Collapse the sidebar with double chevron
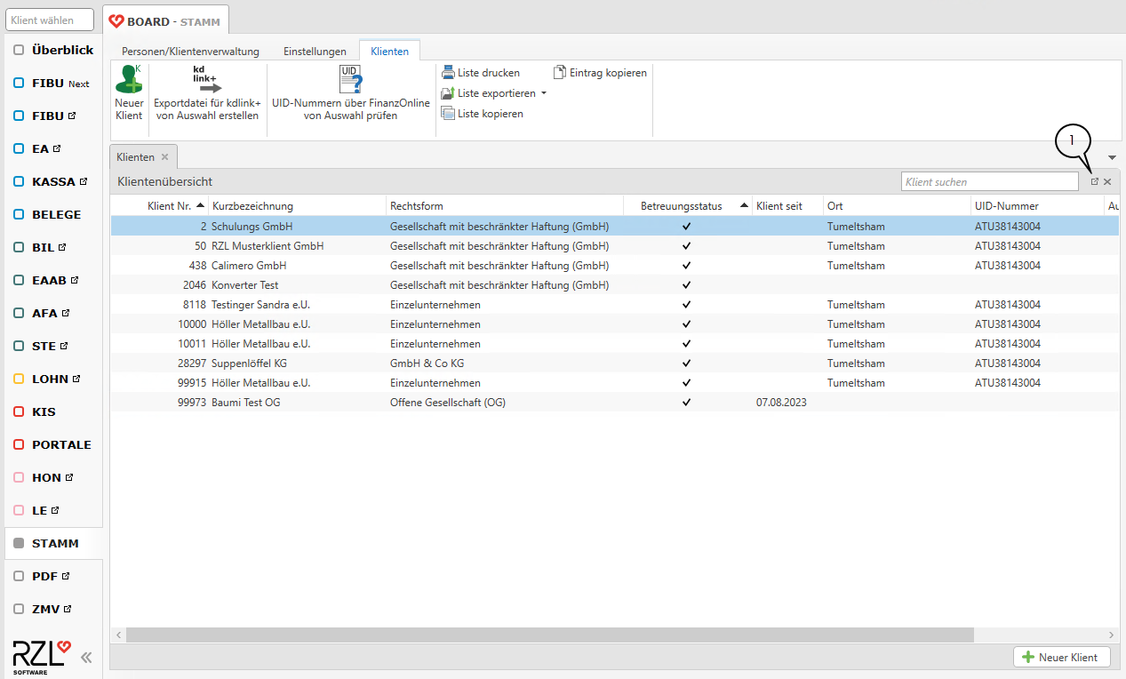 click(x=86, y=658)
